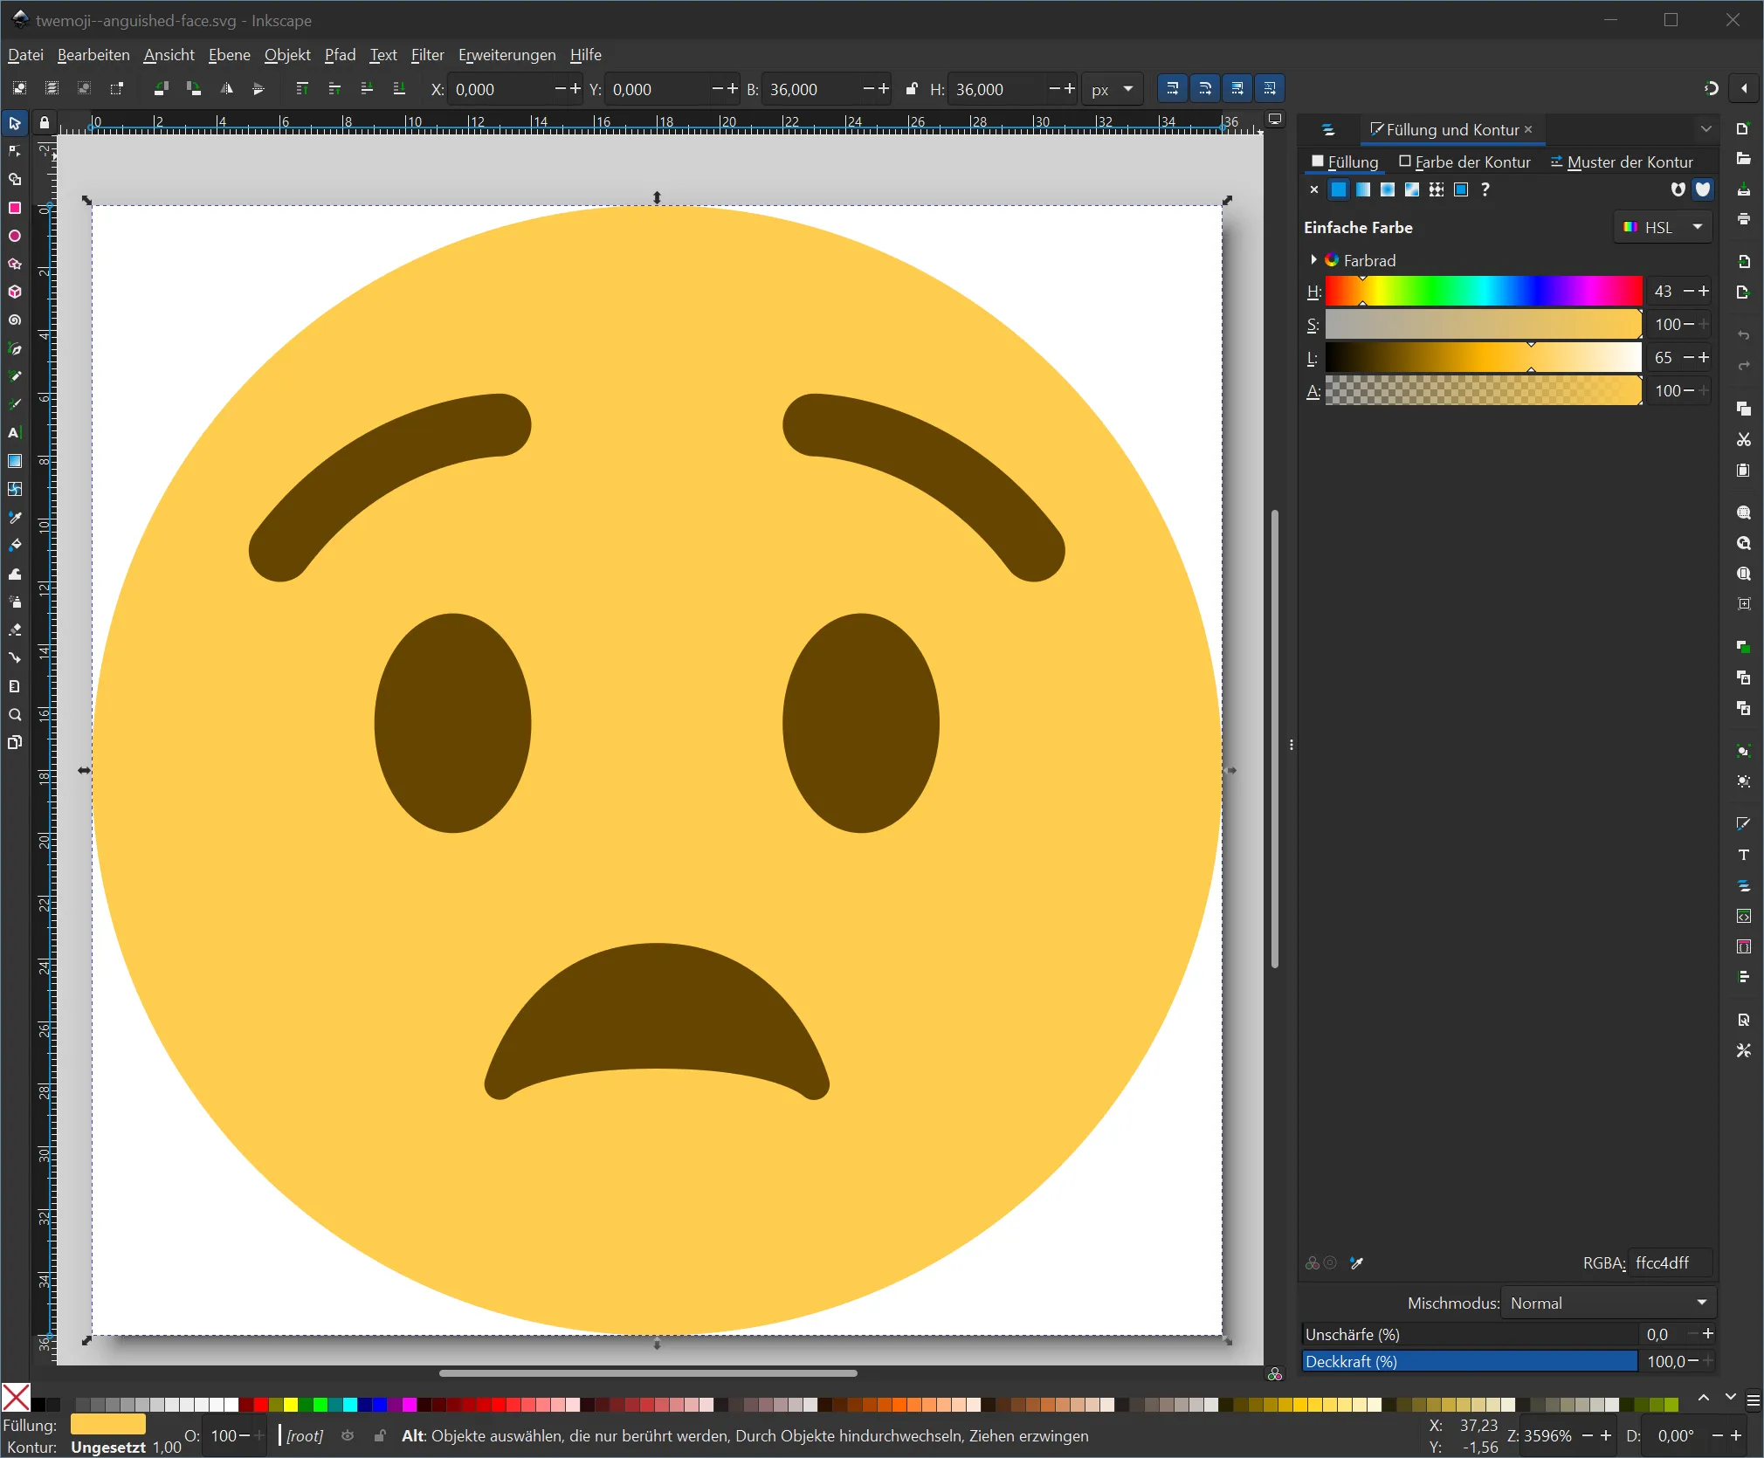1764x1458 pixels.
Task: Open the Pfad menu
Action: pyautogui.click(x=340, y=55)
